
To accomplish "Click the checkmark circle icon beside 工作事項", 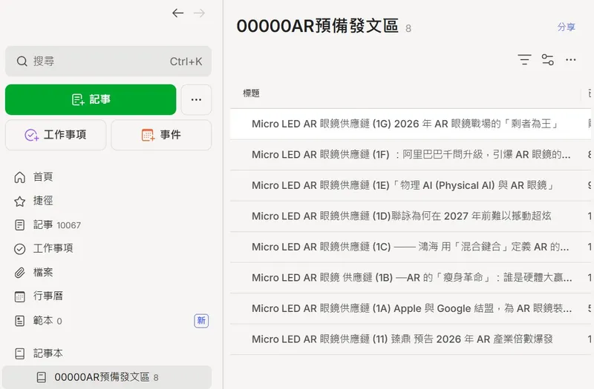I will 20,249.
